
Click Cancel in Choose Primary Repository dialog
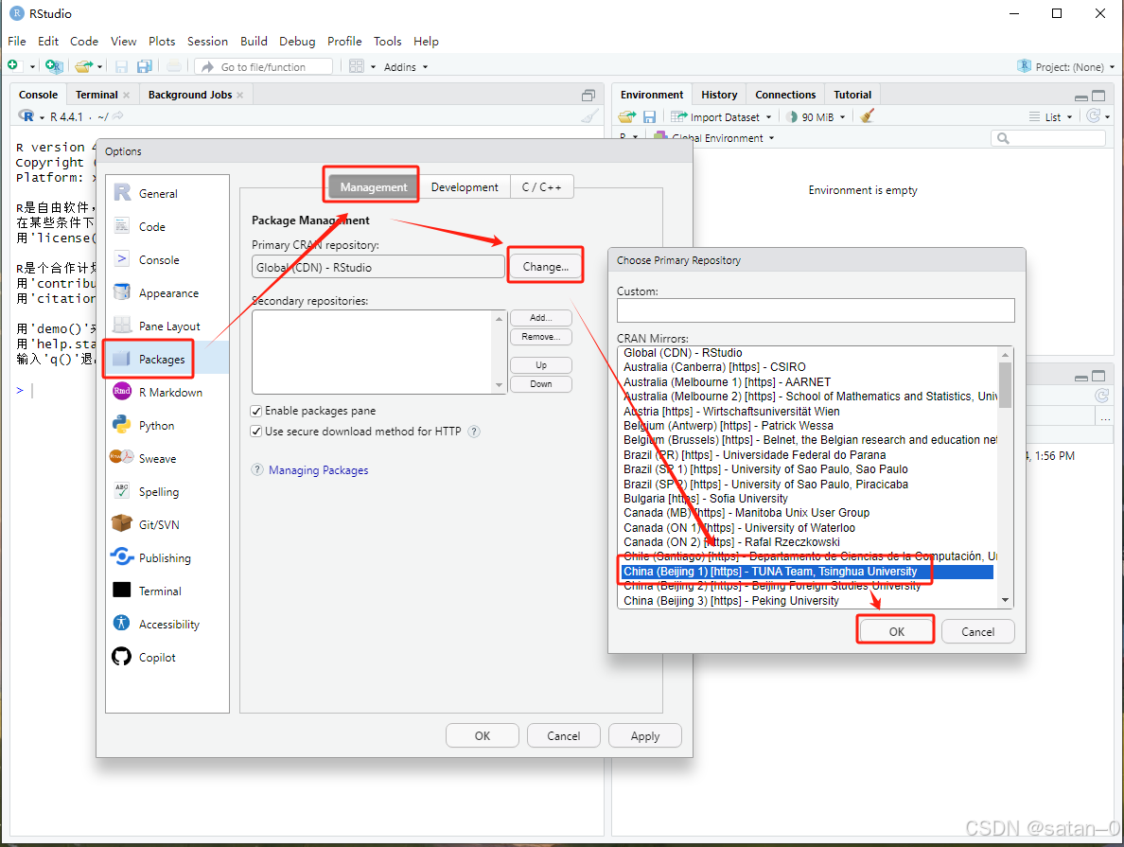[x=977, y=631]
